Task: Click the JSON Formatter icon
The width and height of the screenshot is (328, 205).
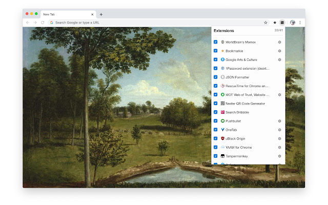Action: click(222, 77)
